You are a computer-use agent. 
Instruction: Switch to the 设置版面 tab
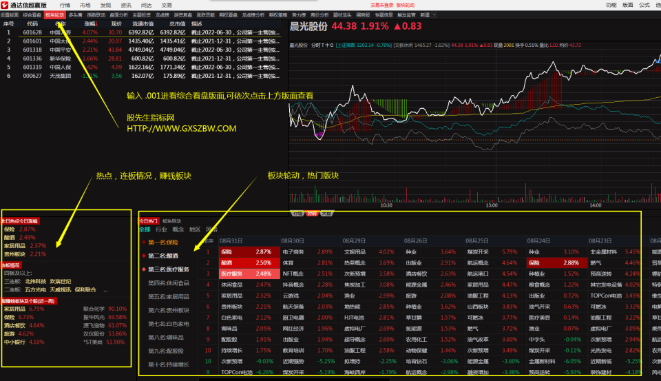pos(10,14)
